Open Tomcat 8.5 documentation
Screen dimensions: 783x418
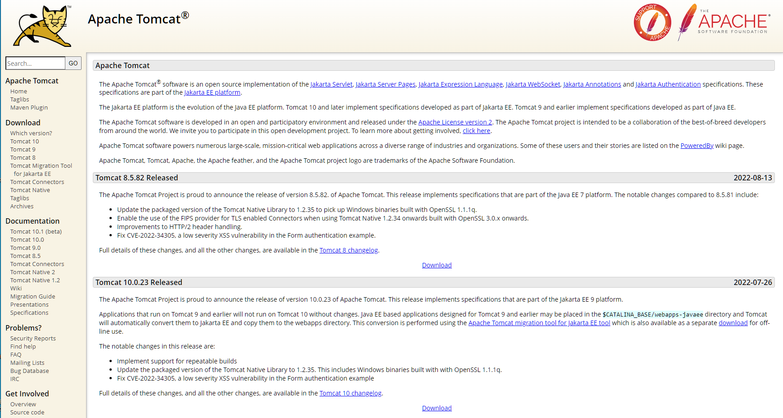[x=26, y=256]
